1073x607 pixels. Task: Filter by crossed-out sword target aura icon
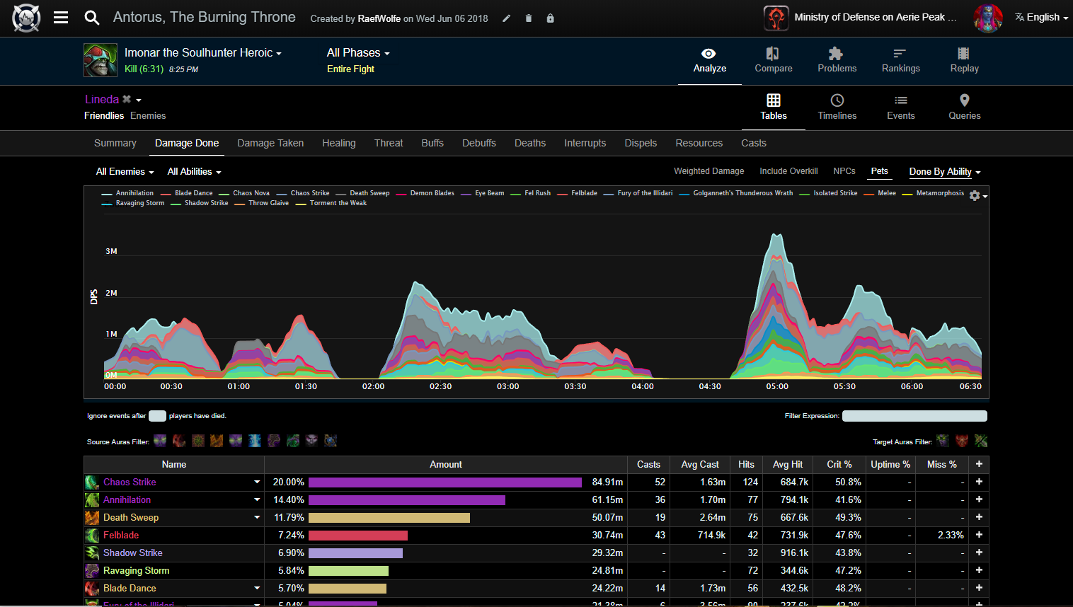pyautogui.click(x=981, y=441)
